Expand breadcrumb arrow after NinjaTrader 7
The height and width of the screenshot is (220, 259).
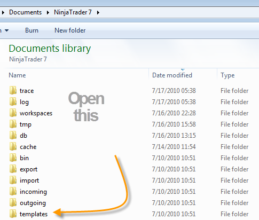click(x=98, y=12)
